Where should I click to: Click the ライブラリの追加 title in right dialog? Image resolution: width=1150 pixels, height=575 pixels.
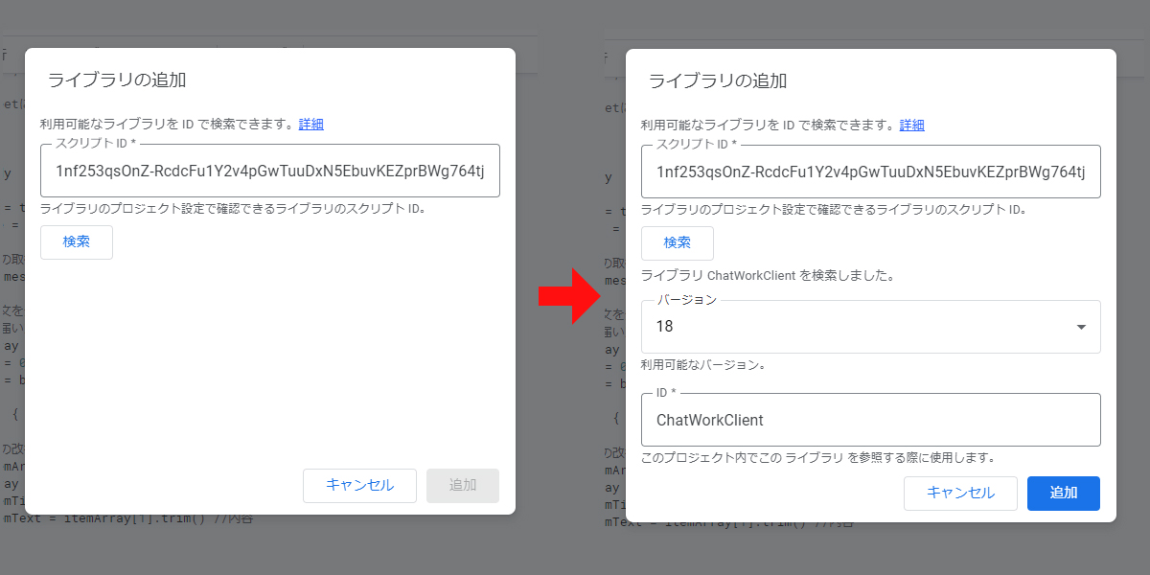[718, 80]
